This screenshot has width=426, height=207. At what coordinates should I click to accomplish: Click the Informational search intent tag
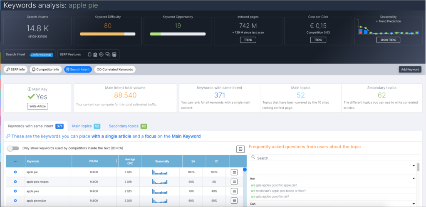(x=41, y=55)
